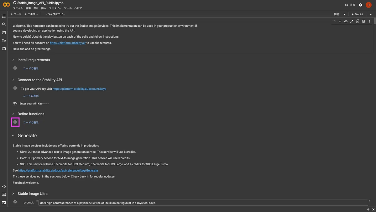Expand the Install requirements section
Screen dimensions: 376x212
pyautogui.click(x=13, y=60)
